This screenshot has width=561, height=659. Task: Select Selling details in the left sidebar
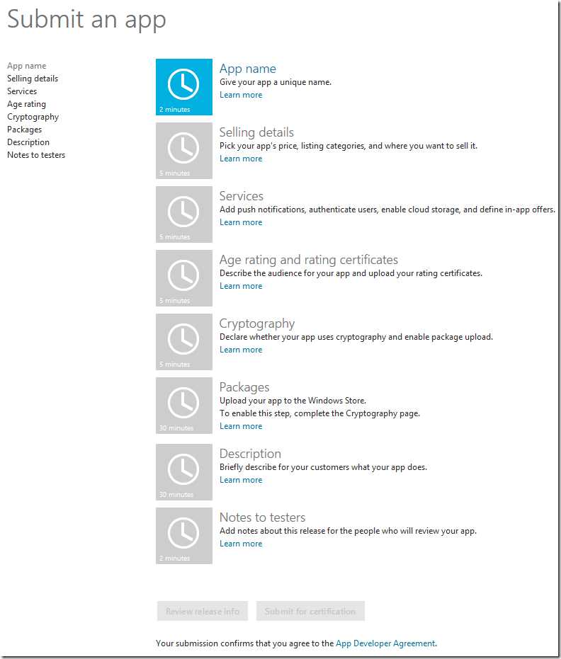33,79
